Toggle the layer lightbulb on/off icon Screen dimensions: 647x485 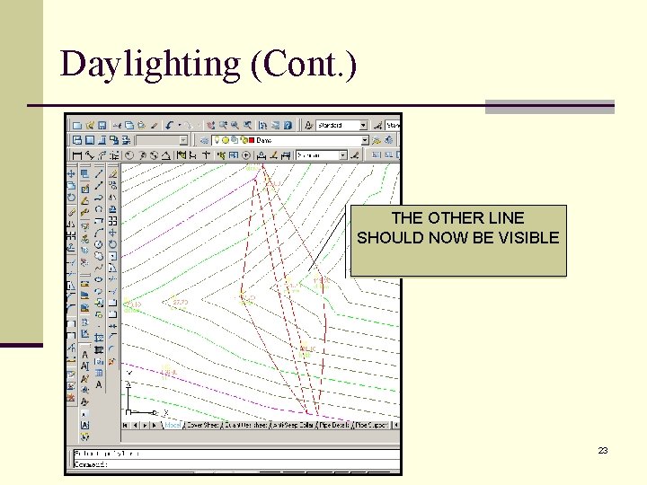217,141
